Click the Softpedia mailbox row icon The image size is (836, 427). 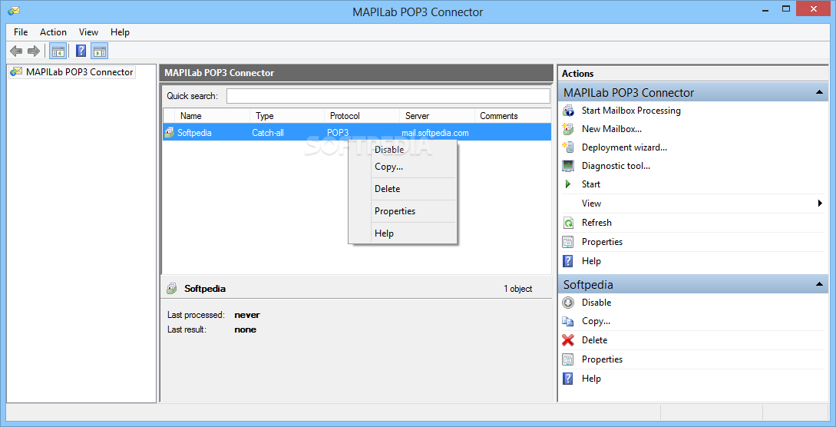pyautogui.click(x=170, y=133)
